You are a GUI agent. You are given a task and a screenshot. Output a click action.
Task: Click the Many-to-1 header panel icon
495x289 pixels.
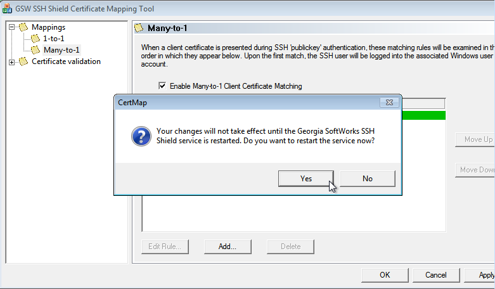click(x=139, y=28)
